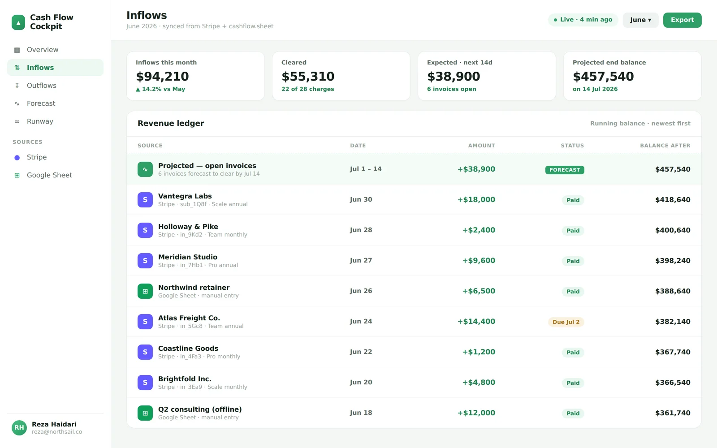Image resolution: width=717 pixels, height=448 pixels.
Task: Open the Forecast section
Action: (55, 103)
